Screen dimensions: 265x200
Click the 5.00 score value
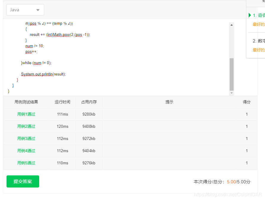(x=231, y=182)
